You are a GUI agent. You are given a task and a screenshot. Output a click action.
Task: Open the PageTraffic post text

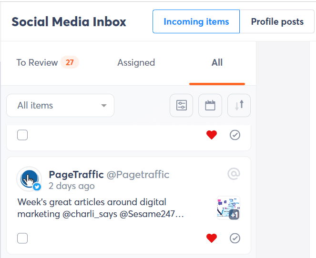click(x=100, y=208)
